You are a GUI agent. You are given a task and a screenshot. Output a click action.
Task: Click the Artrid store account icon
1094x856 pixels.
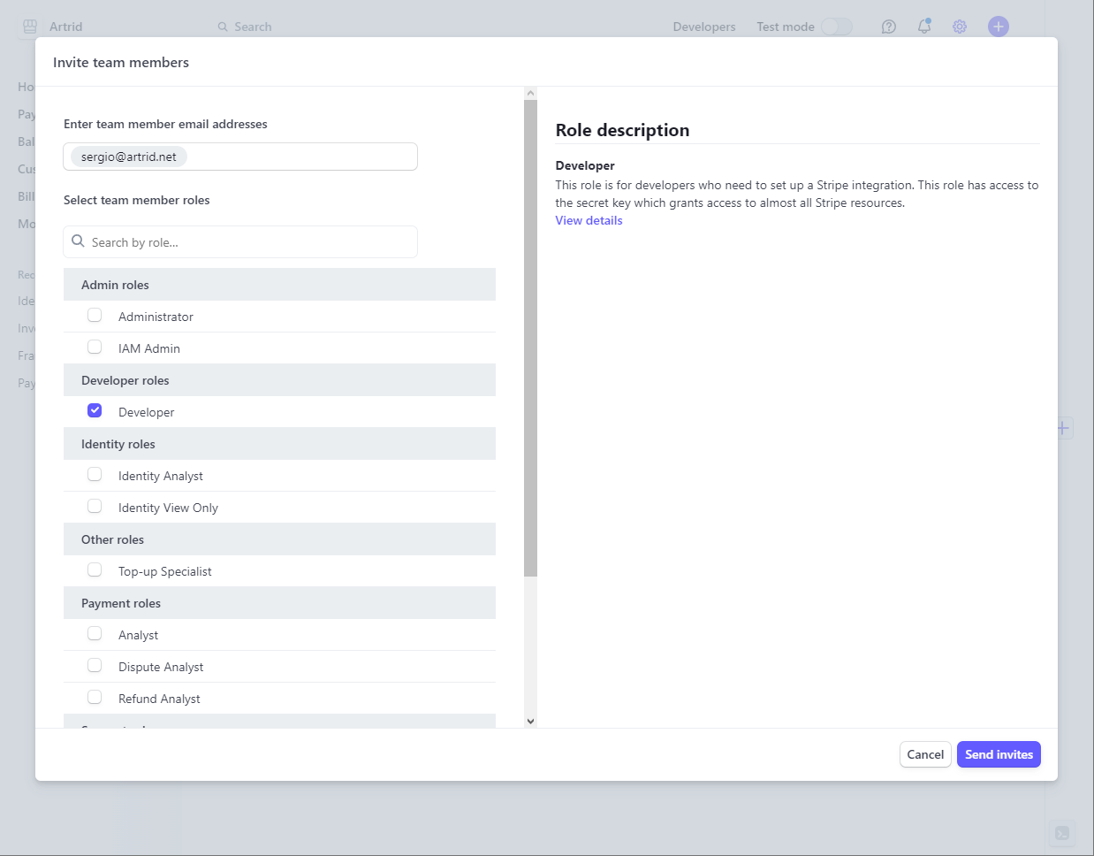point(30,27)
